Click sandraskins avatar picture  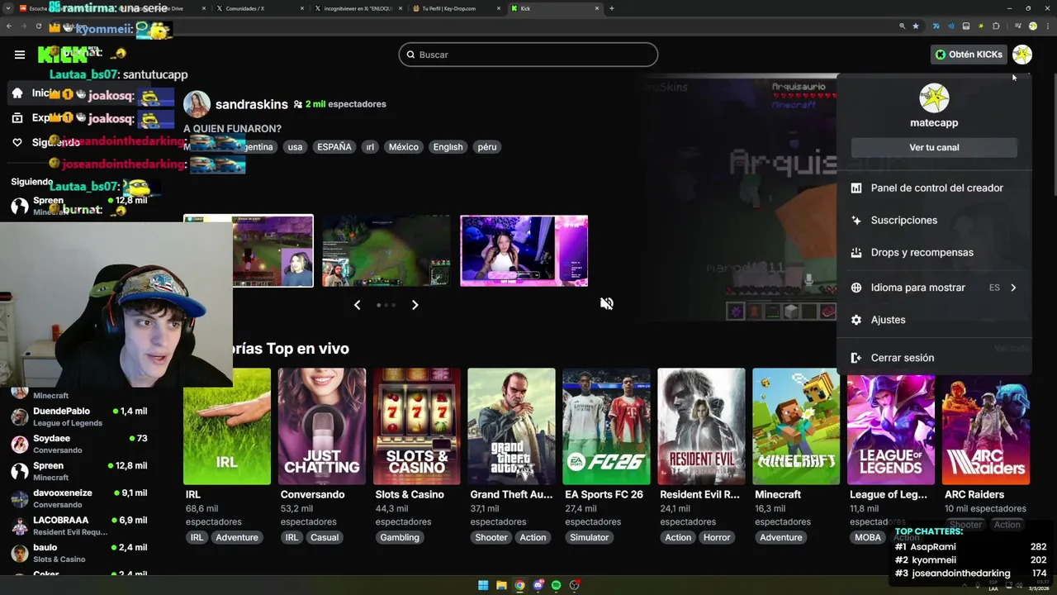point(197,104)
